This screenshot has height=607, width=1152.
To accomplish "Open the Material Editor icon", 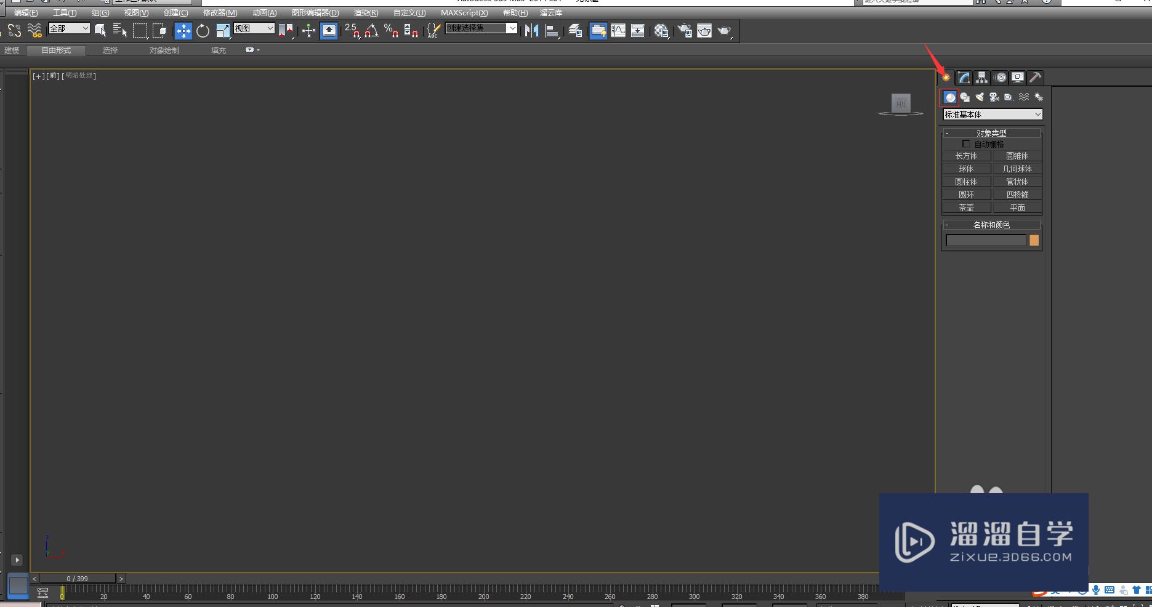I will coord(661,30).
